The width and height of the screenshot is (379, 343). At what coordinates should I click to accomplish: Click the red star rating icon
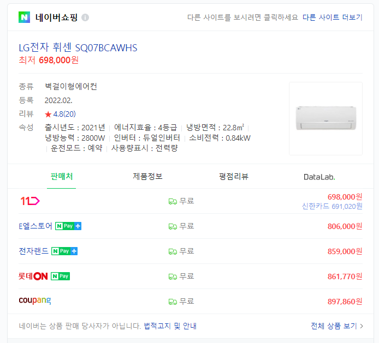[48, 114]
